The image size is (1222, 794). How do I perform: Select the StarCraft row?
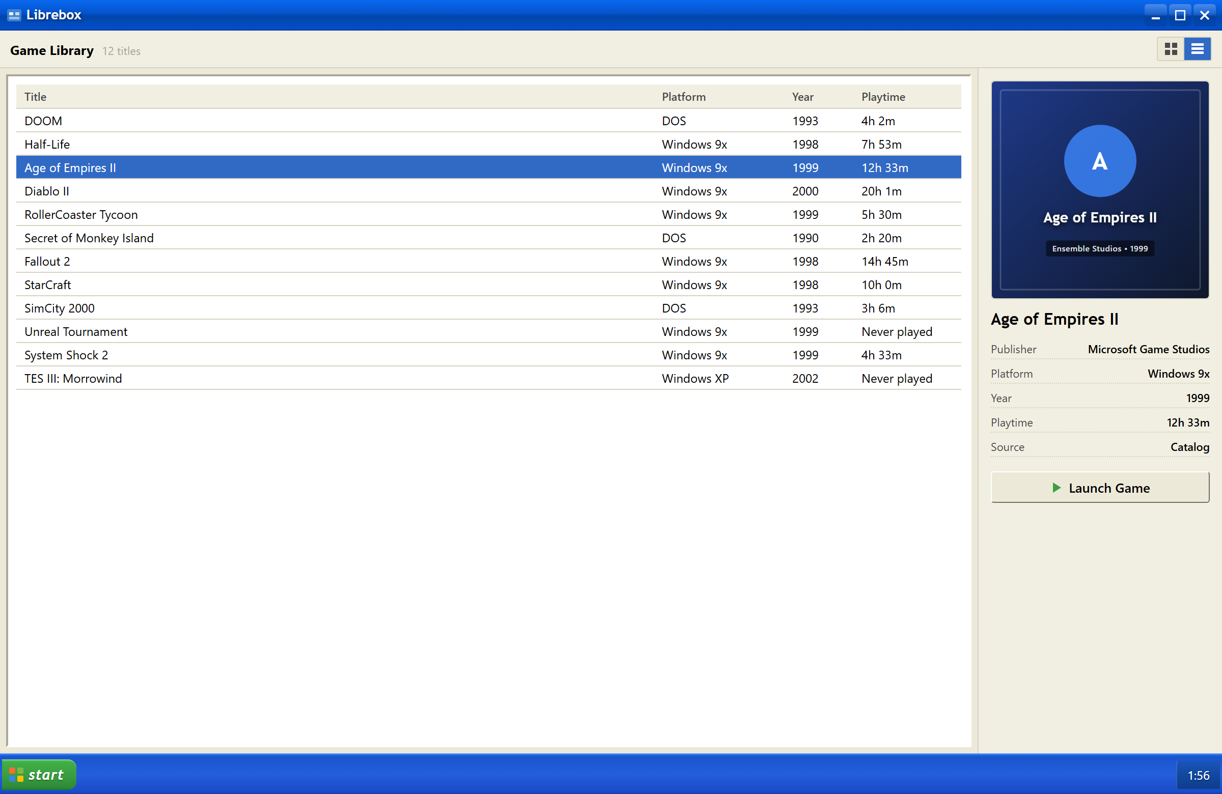tap(488, 285)
